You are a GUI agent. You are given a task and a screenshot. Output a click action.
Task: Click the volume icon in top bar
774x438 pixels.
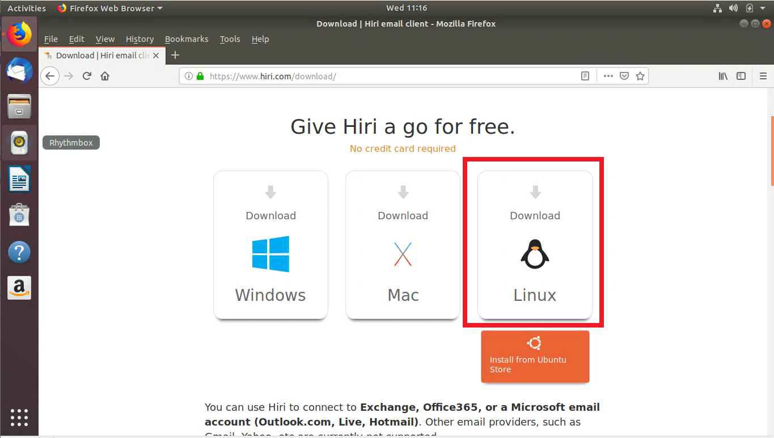tap(733, 8)
